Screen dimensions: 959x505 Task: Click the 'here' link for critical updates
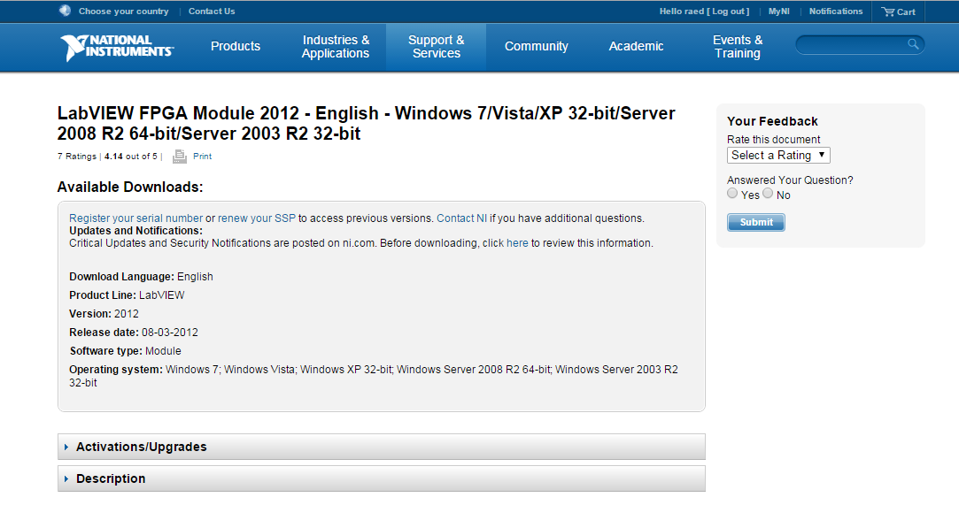click(517, 243)
